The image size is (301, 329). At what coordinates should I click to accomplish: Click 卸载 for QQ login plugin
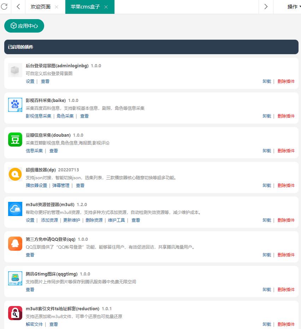pos(267,255)
